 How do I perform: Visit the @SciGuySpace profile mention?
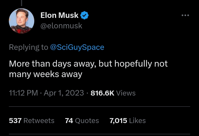tap(77, 47)
